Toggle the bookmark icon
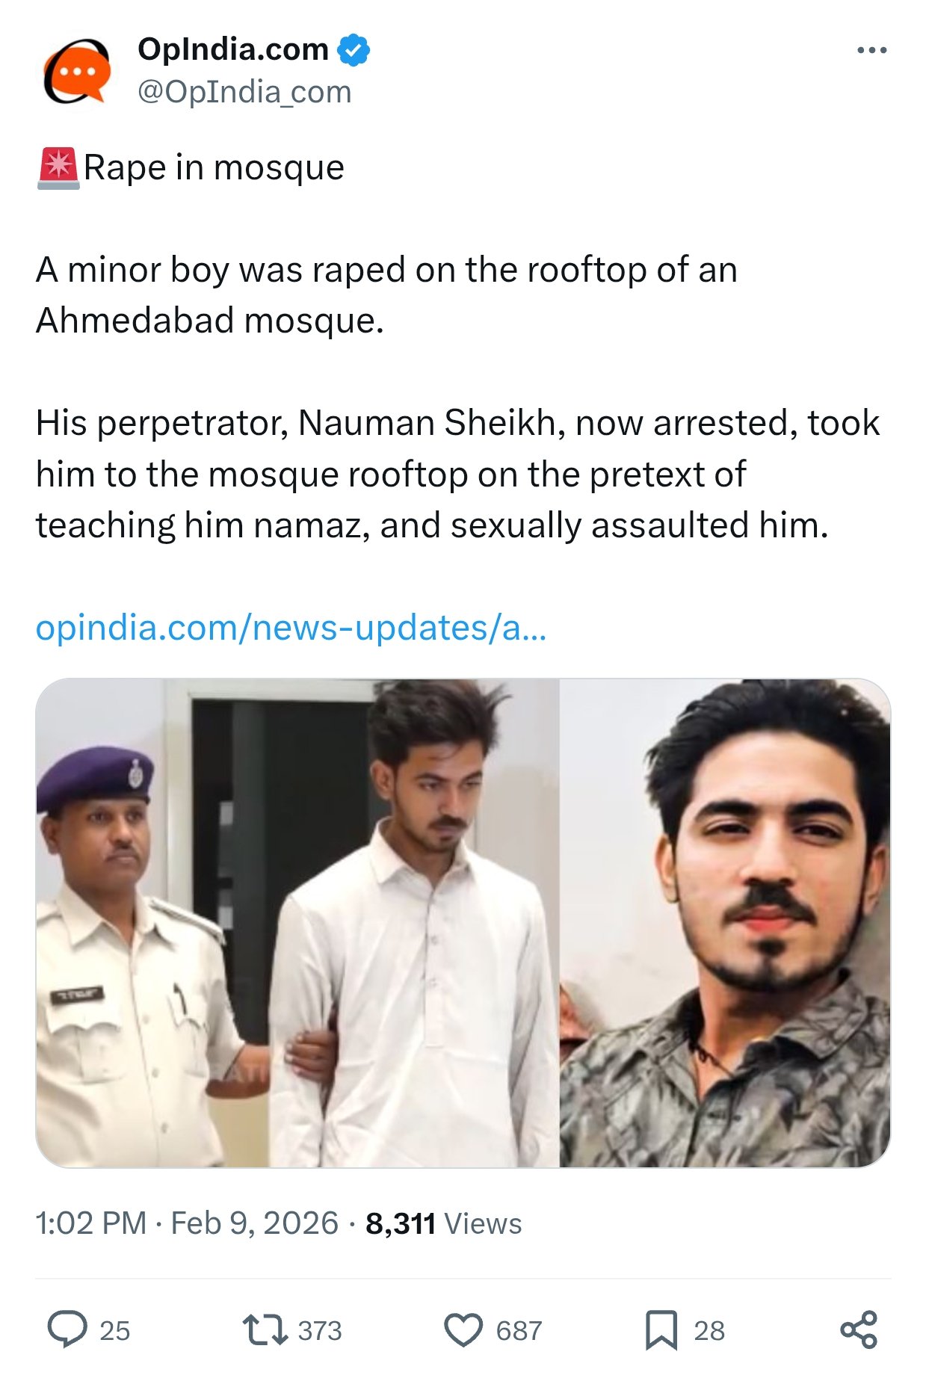Image resolution: width=926 pixels, height=1393 pixels. coord(661,1330)
